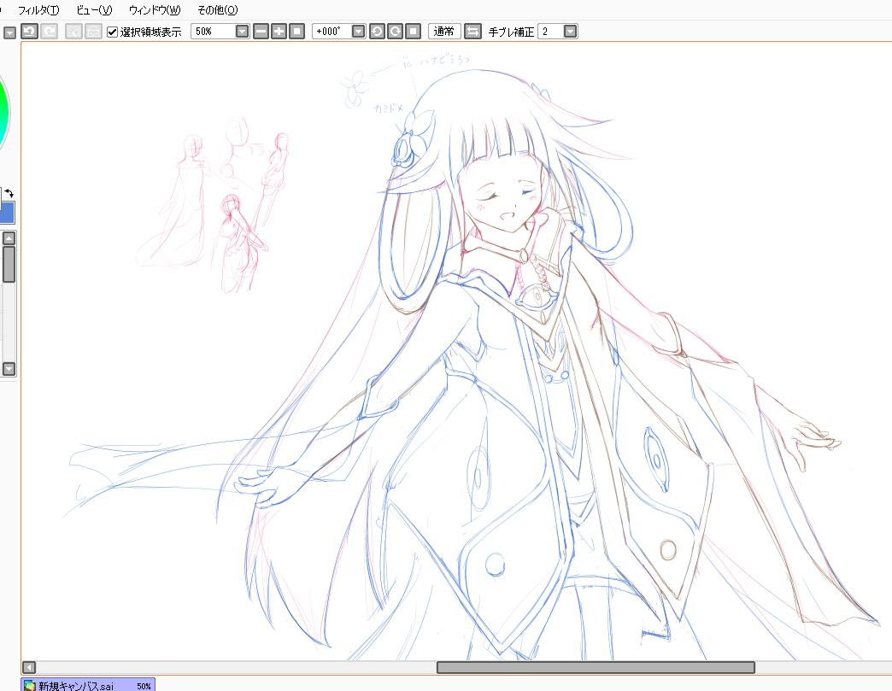The image size is (892, 691).
Task: Click the Undo arrow icon
Action: [x=30, y=32]
